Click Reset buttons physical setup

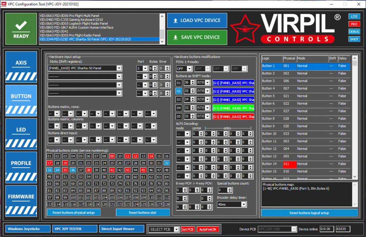pyautogui.click(x=74, y=212)
